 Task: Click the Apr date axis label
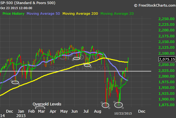pyautogui.click(x=53, y=111)
